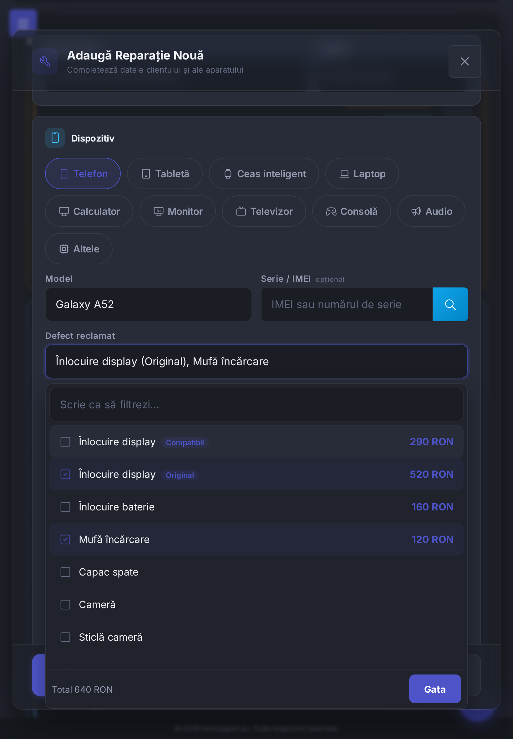The image size is (513, 739).
Task: Choose the Laptop device type
Action: [x=362, y=174]
